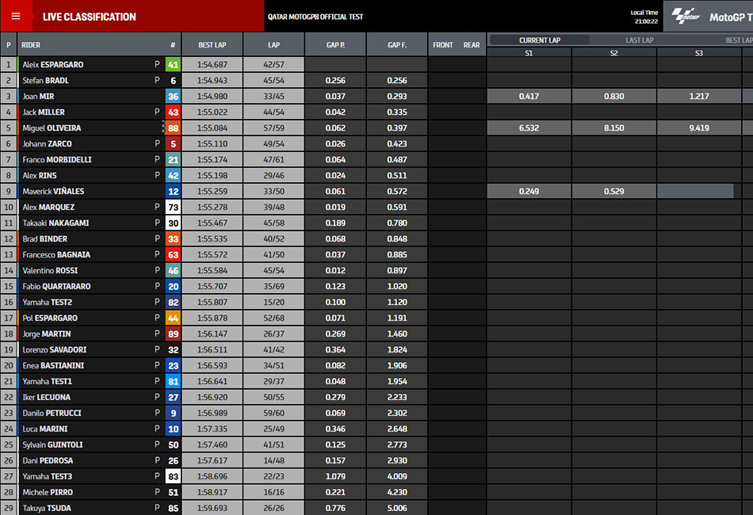Click number badge 10 for Luca Marini

pos(173,429)
